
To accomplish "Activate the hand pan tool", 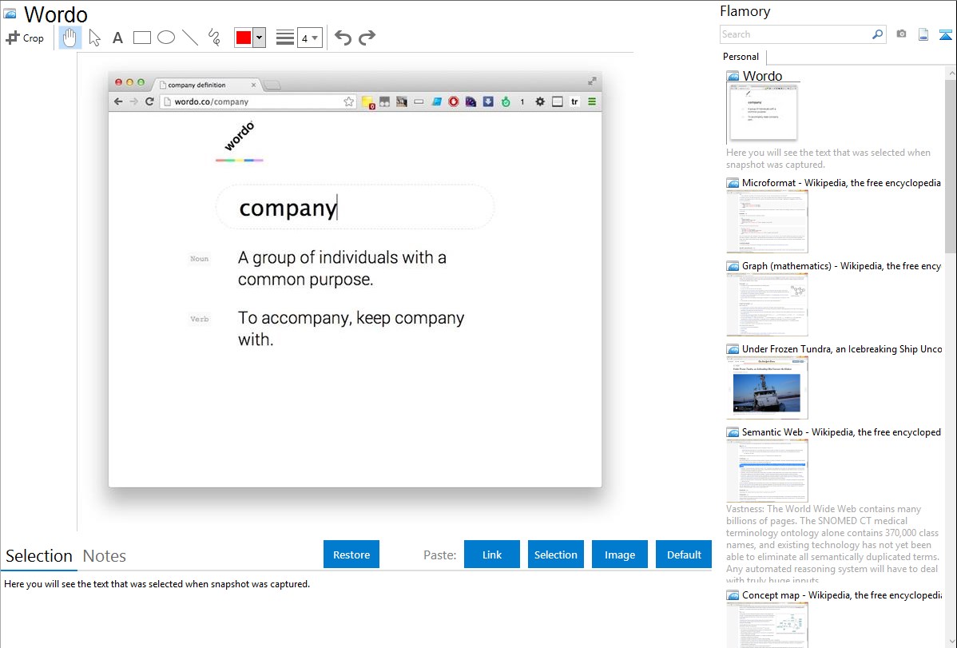I will click(69, 38).
